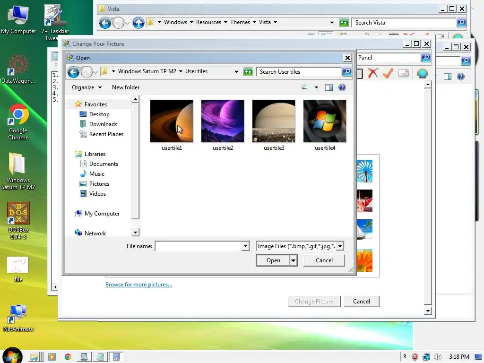Click Resources breadcrumb in Vista window
The width and height of the screenshot is (484, 363).
coord(208,22)
